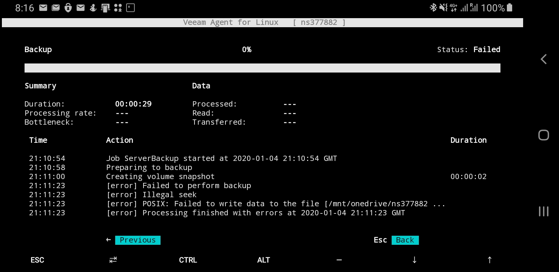Tap the up arrow key
This screenshot has width=559, height=272.
[490, 260]
